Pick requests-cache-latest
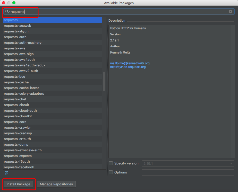This screenshot has height=192, width=238. coord(53,88)
